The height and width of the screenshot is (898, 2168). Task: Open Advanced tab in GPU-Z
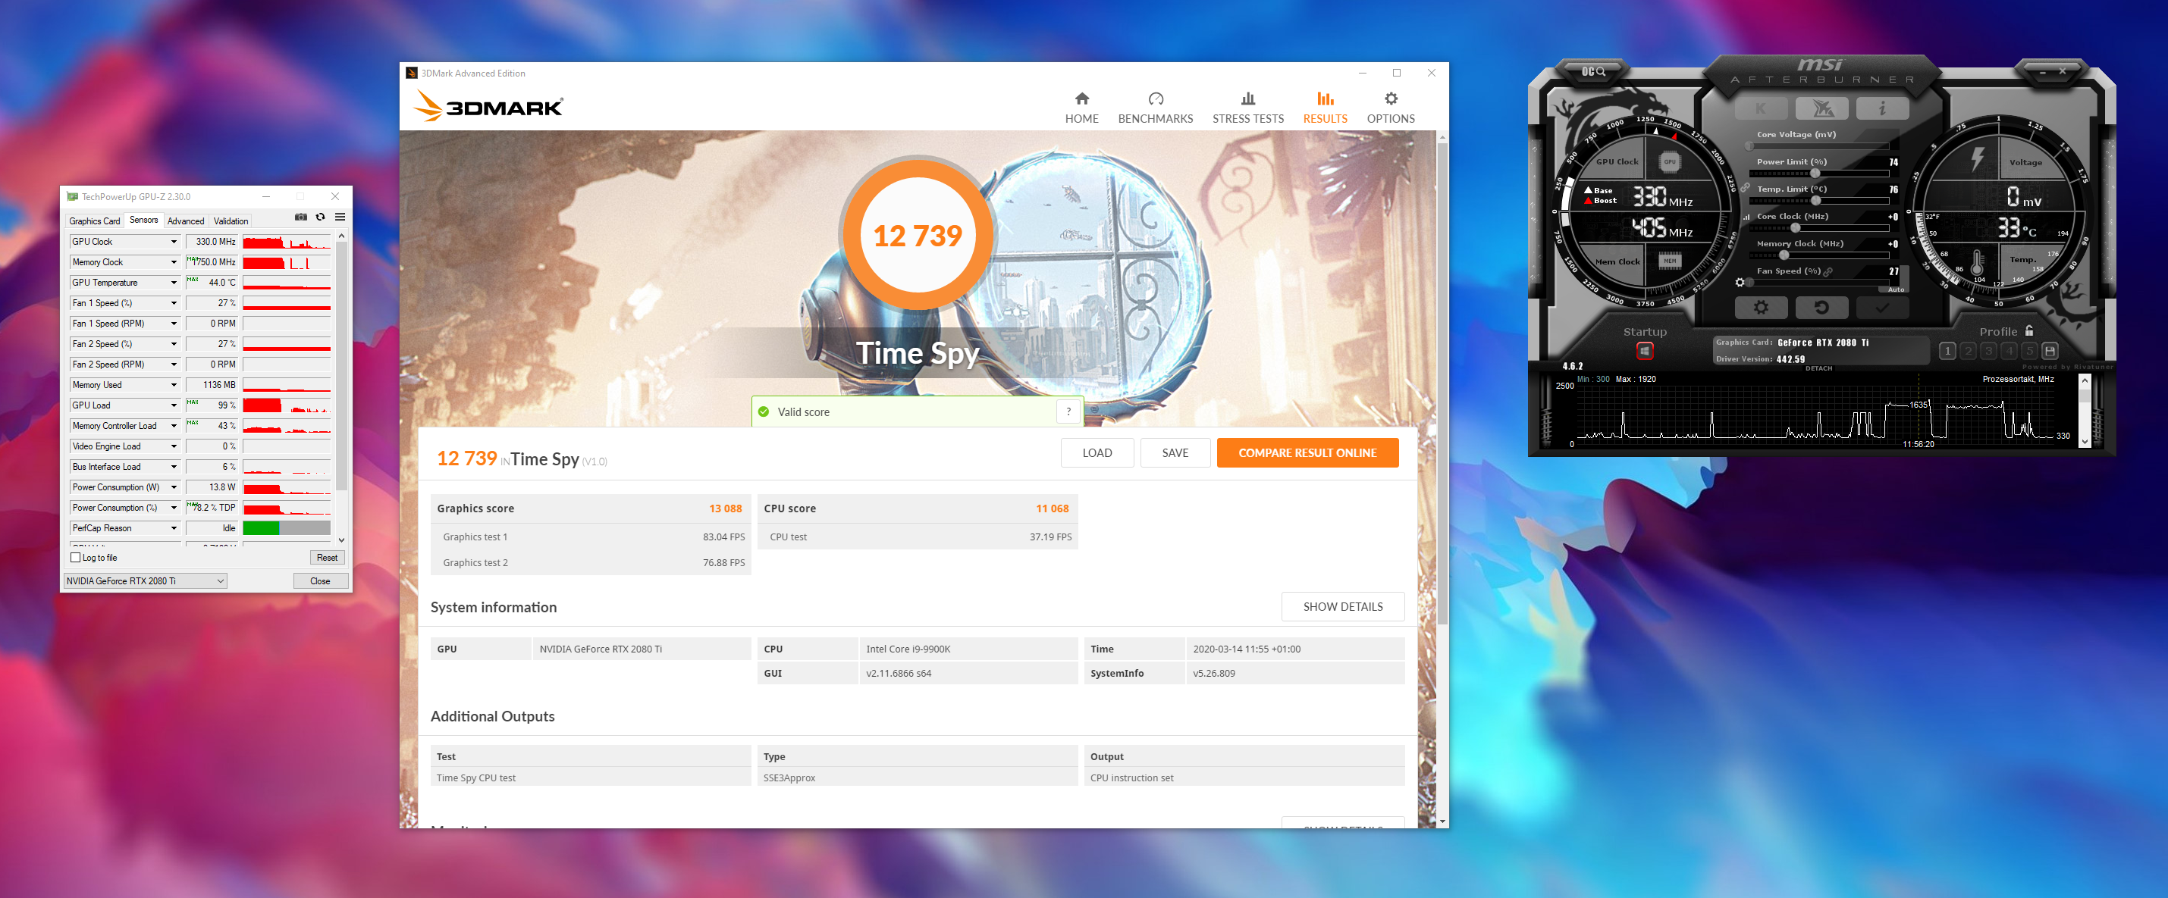pyautogui.click(x=185, y=221)
